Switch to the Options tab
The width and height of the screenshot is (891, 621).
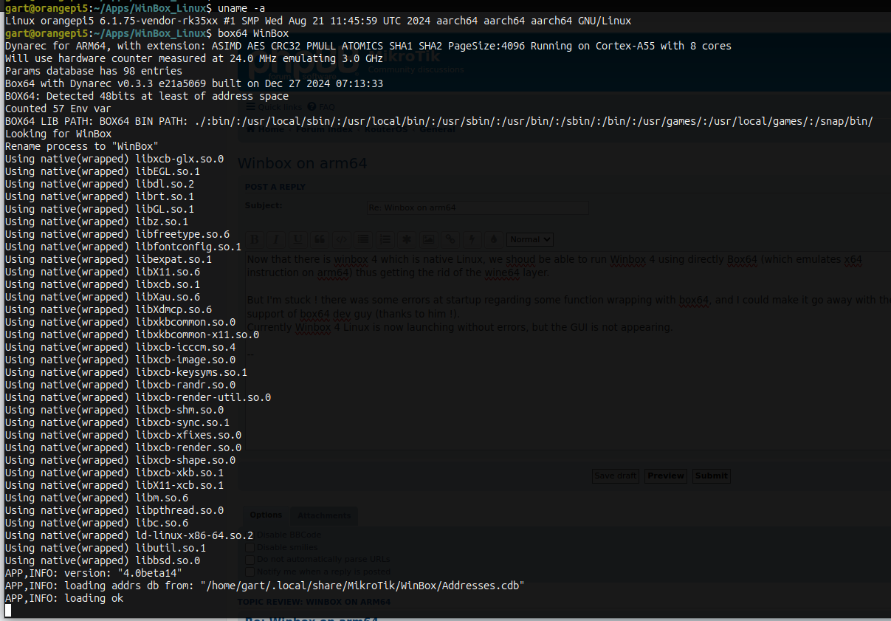266,515
